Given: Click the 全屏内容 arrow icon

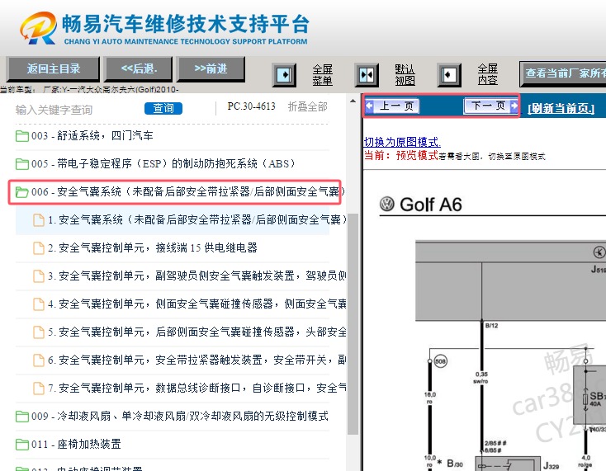Looking at the screenshot, I should [449, 74].
